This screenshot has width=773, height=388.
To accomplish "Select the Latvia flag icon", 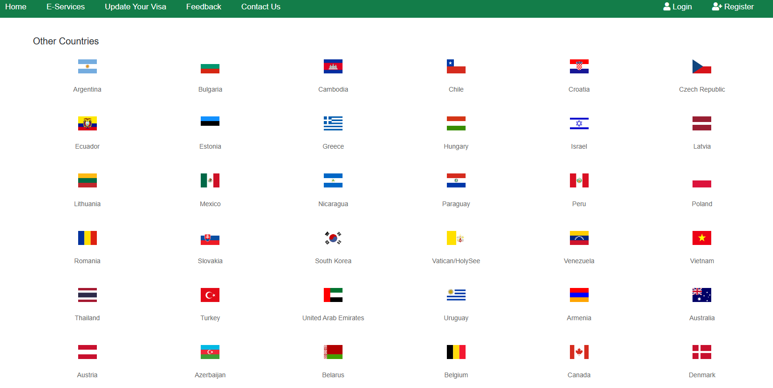I will (702, 123).
